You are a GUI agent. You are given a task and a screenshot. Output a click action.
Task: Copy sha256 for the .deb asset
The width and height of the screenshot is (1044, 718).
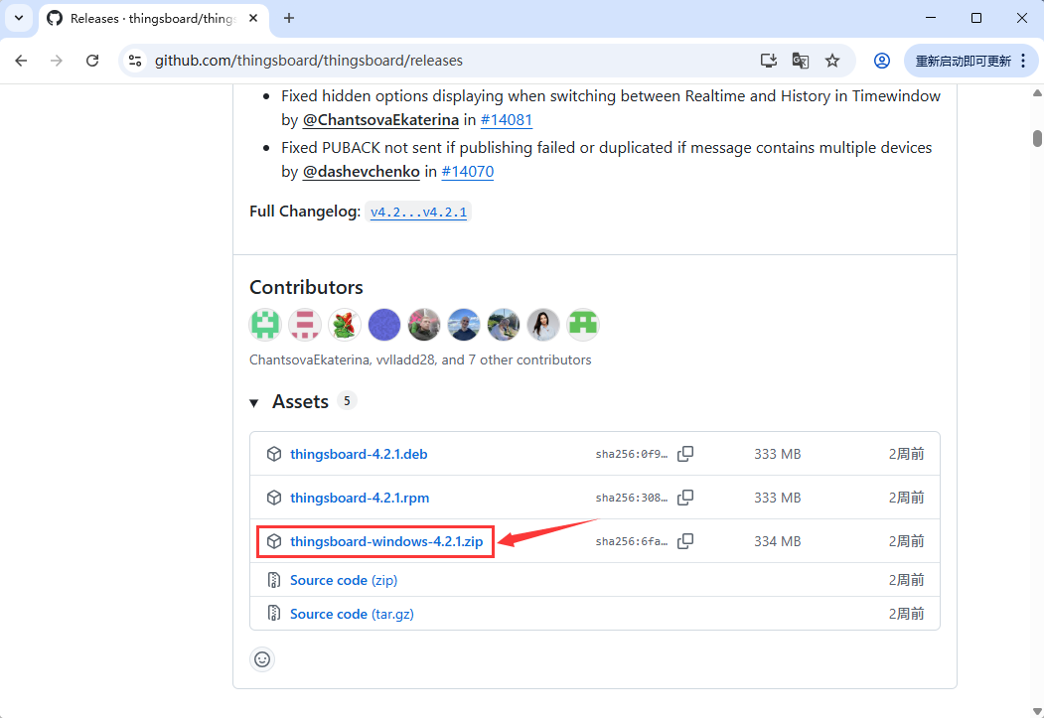point(685,454)
